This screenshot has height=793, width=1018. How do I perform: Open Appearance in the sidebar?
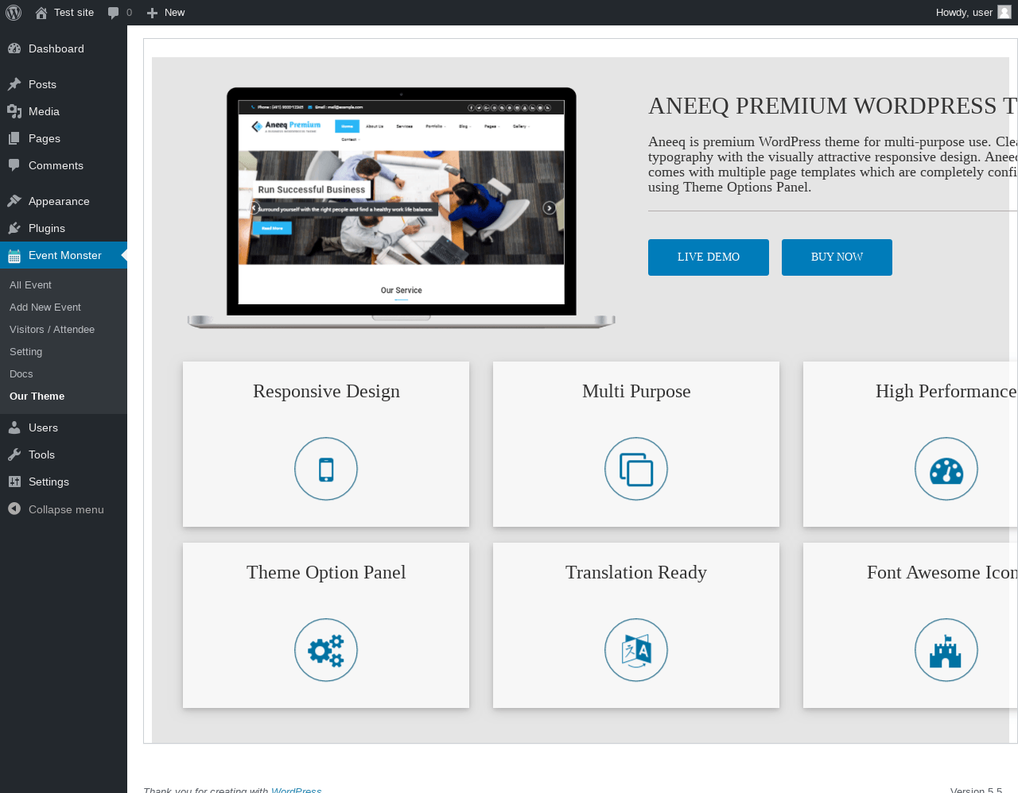point(59,201)
